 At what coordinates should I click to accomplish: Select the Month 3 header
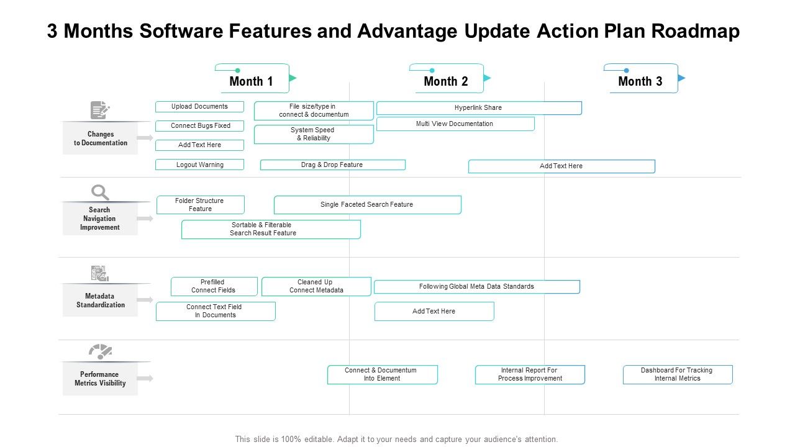point(640,81)
